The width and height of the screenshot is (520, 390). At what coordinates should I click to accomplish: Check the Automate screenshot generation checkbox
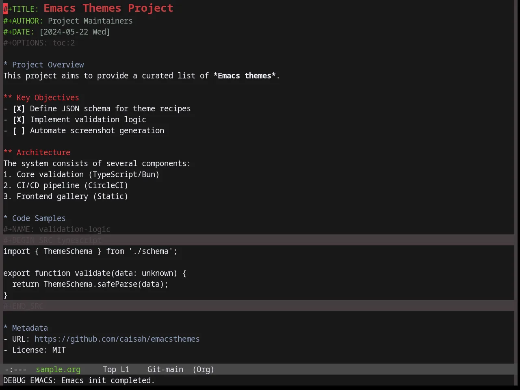[x=19, y=131]
